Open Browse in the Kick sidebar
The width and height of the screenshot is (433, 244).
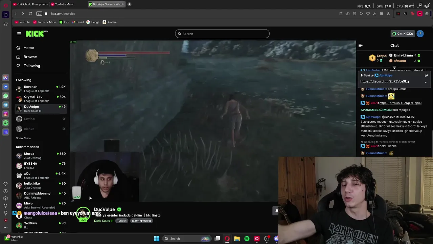(x=26, y=57)
